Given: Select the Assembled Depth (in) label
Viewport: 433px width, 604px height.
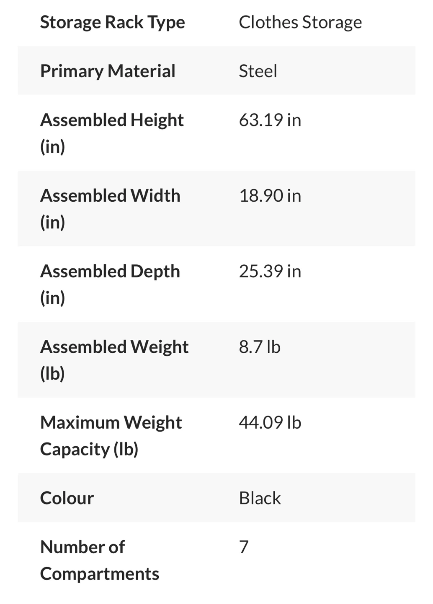Looking at the screenshot, I should click(x=110, y=284).
